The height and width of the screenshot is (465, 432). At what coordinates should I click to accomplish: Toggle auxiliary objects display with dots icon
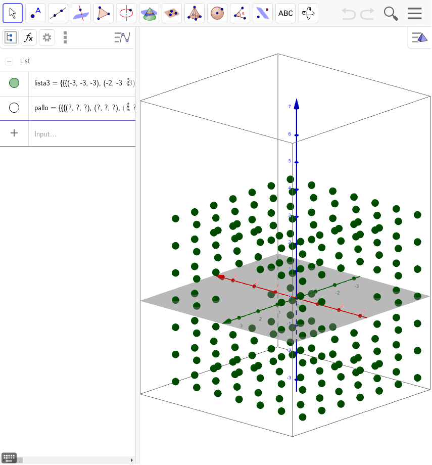[x=65, y=37]
